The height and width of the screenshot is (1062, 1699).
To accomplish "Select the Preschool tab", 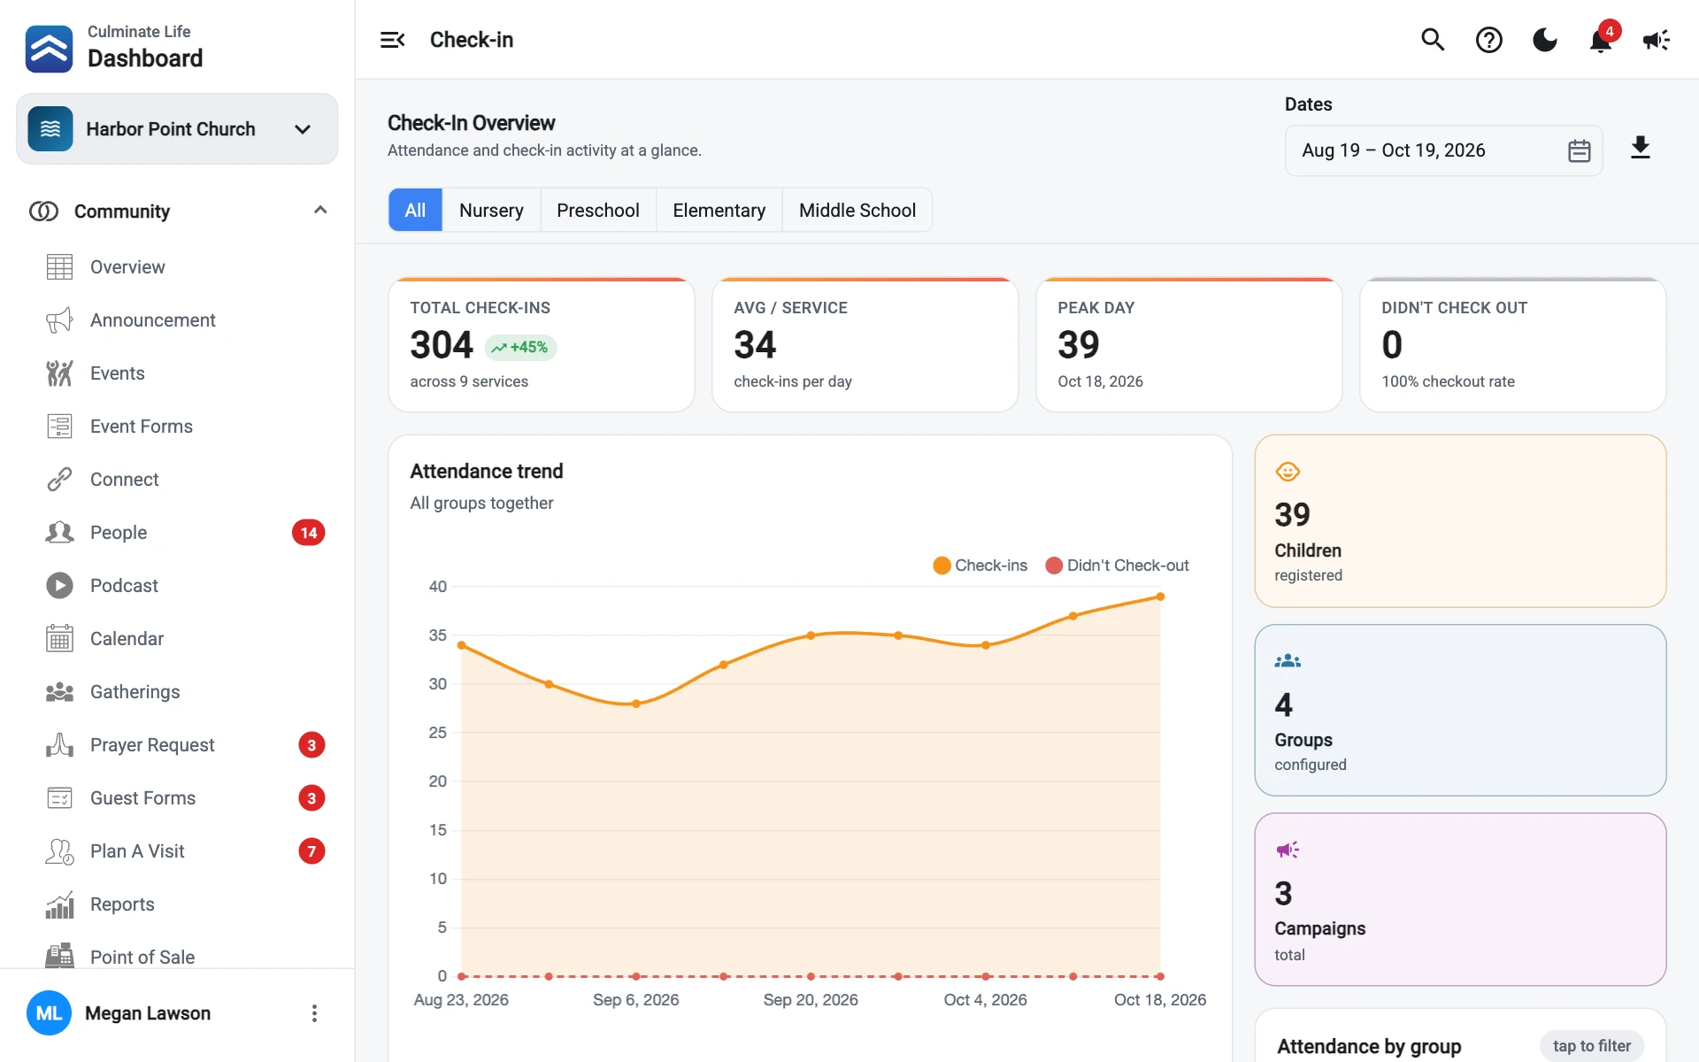I will tap(598, 211).
